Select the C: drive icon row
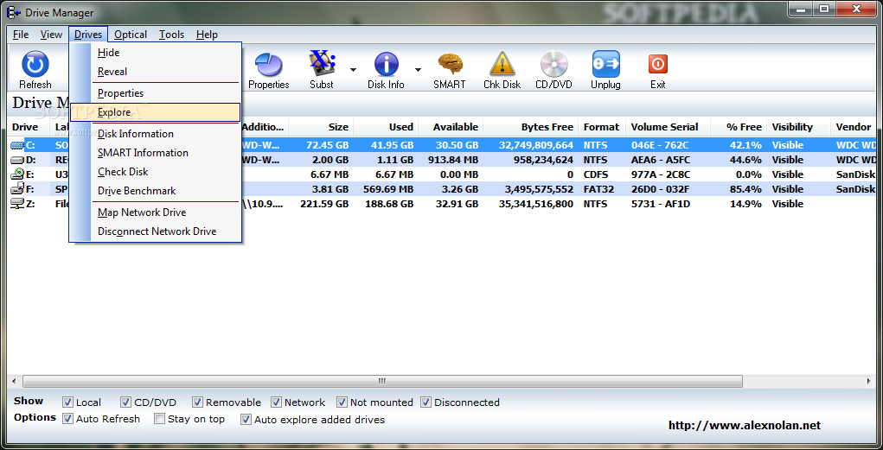883x450 pixels. (17, 145)
